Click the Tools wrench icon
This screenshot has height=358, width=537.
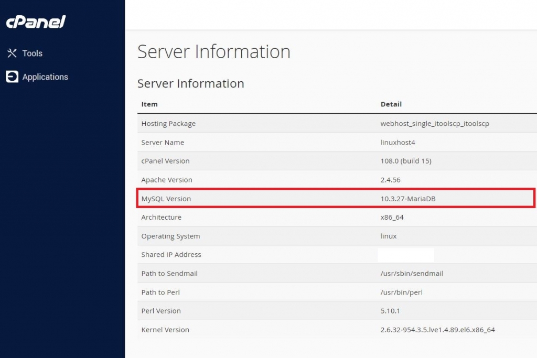tap(12, 53)
